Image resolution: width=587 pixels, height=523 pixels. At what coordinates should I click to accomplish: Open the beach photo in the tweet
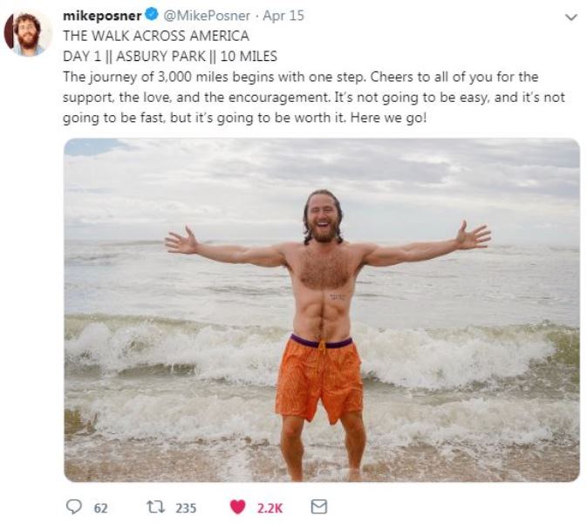coord(321,309)
